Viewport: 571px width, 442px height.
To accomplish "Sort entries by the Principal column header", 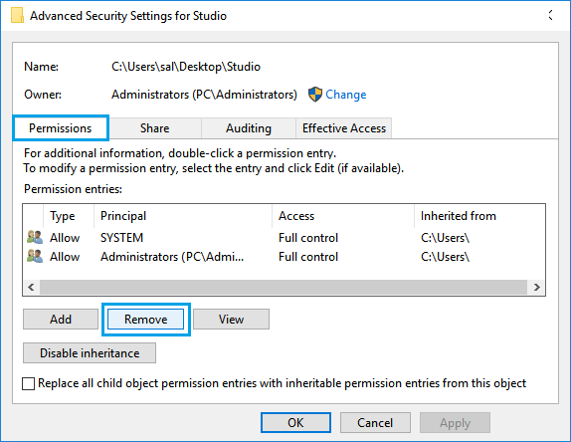I will (183, 216).
